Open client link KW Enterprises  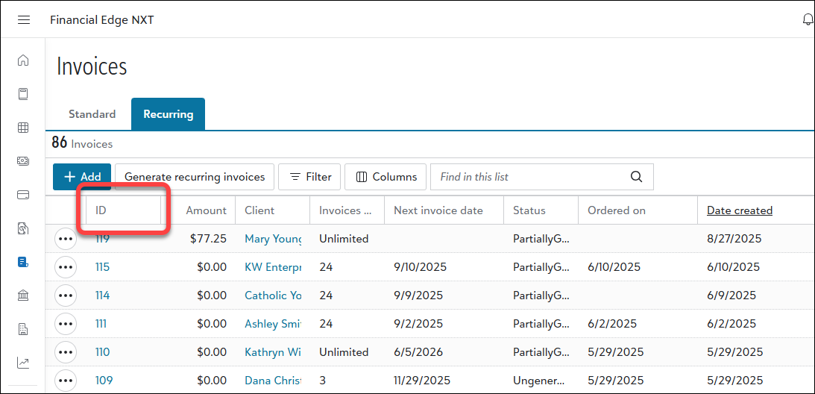click(273, 267)
